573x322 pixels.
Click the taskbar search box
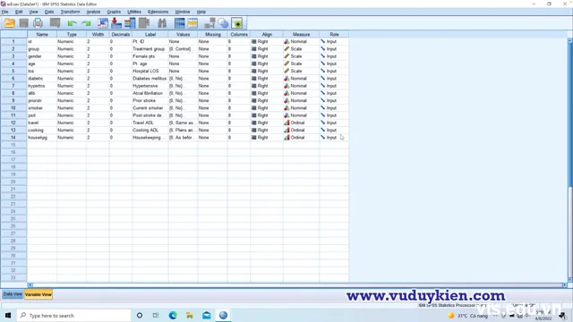point(74,316)
